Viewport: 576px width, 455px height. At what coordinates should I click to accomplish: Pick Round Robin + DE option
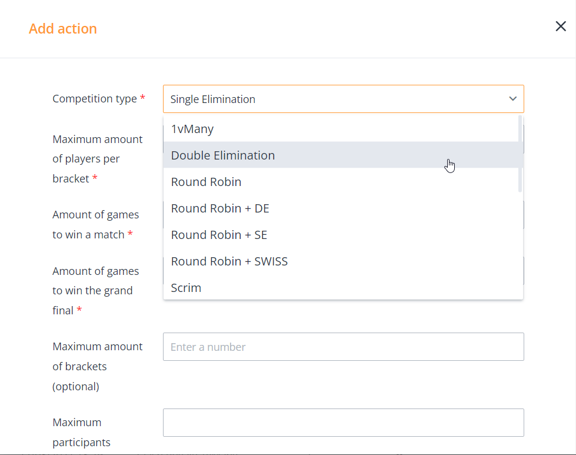pos(220,208)
